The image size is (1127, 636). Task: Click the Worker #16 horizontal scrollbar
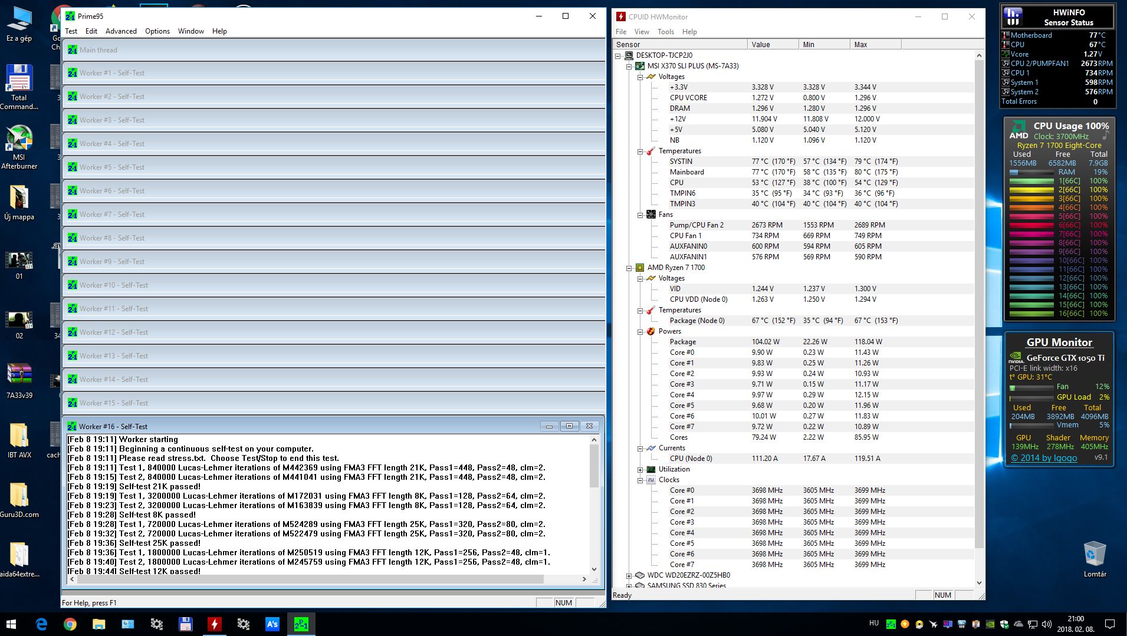[x=328, y=579]
